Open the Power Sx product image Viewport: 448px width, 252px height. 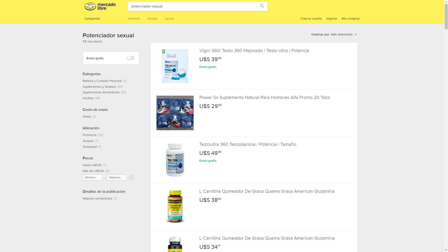point(175,113)
